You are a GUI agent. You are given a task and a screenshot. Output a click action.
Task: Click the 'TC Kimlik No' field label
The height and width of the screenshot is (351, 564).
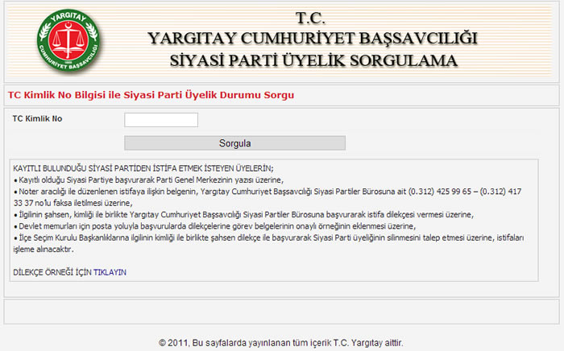coord(37,118)
